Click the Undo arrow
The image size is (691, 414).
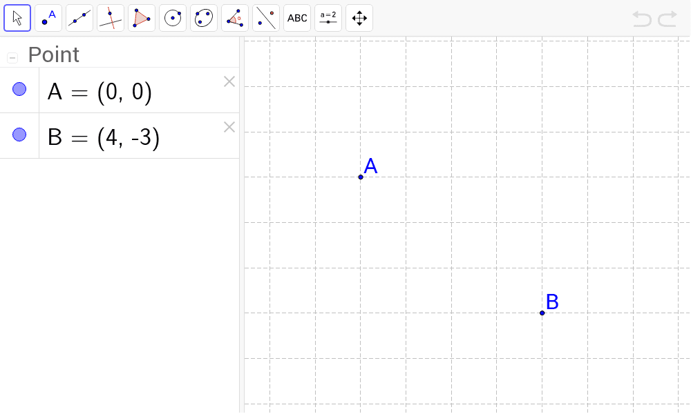click(642, 19)
